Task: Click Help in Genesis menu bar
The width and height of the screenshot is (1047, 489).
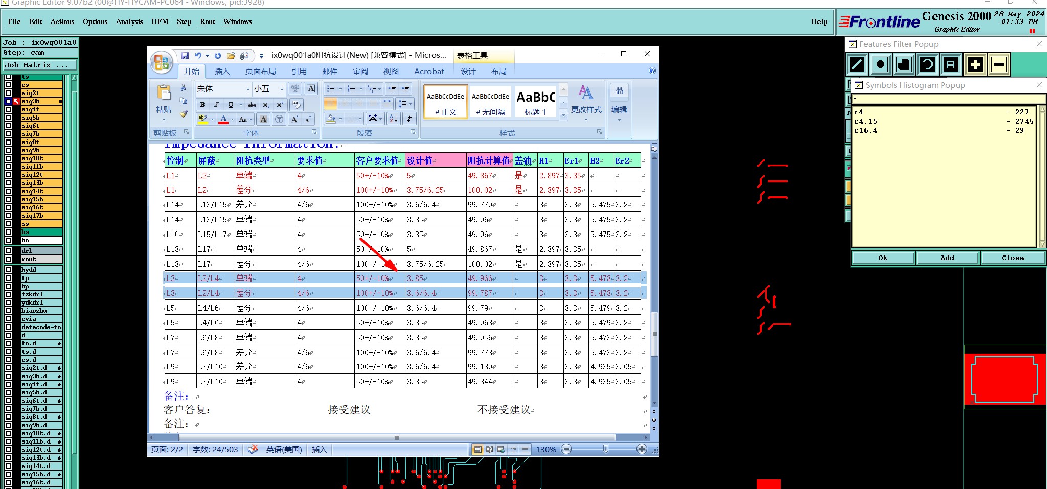Action: pos(819,21)
